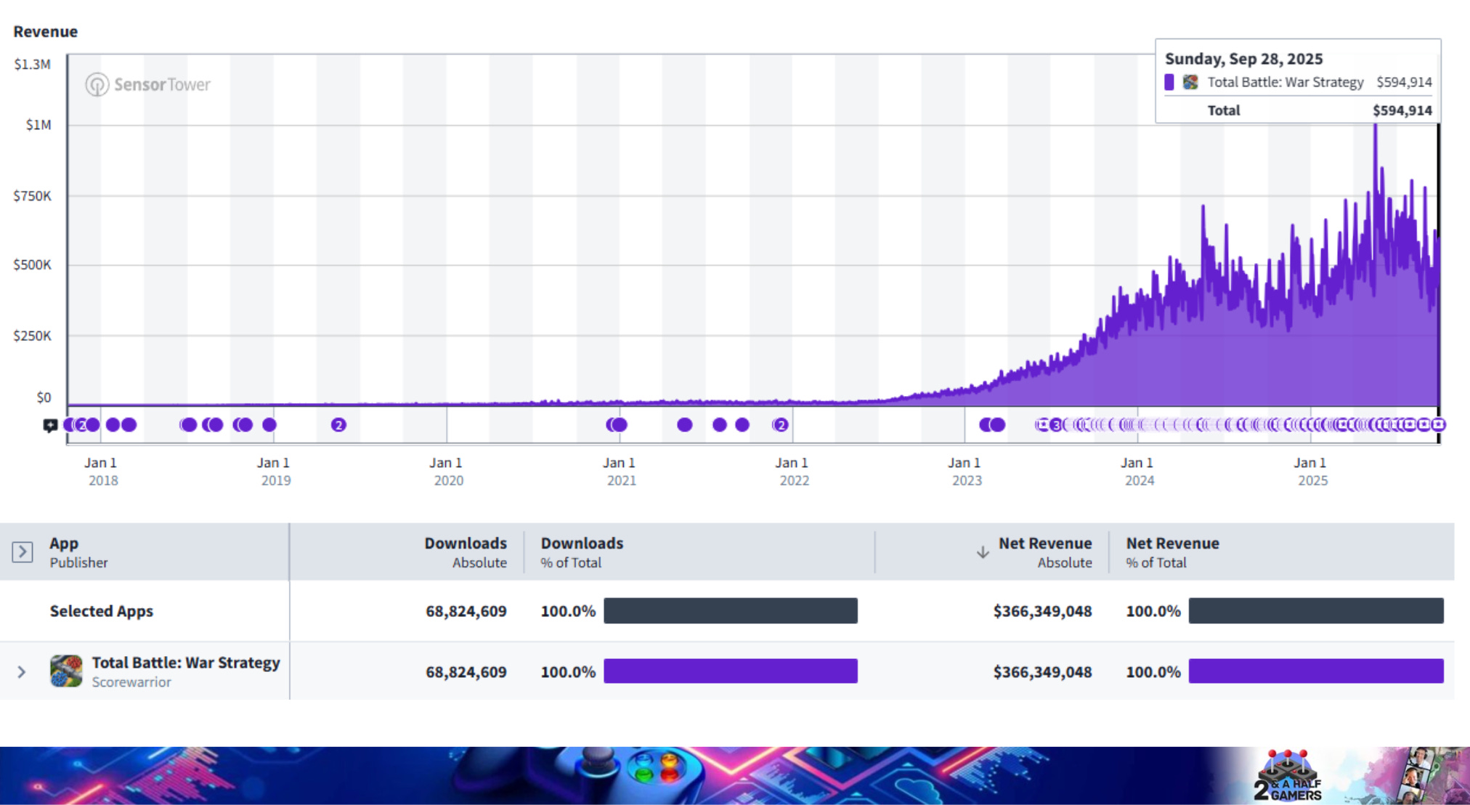
Task: Click the purple Net Revenue percentage bar
Action: [1315, 671]
